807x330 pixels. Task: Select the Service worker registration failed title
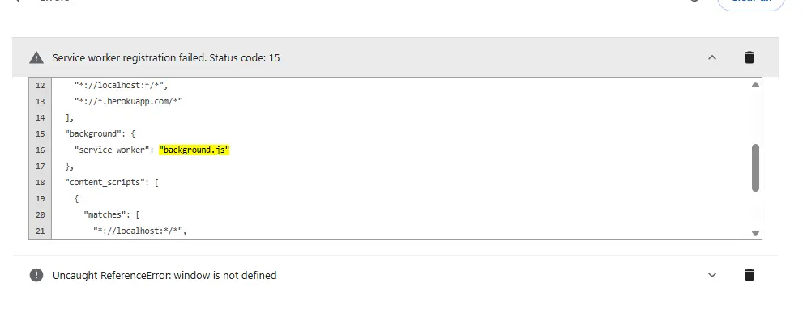(166, 57)
